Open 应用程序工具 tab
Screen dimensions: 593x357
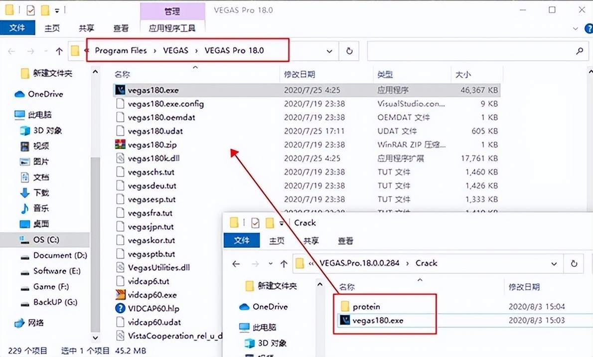click(x=172, y=28)
